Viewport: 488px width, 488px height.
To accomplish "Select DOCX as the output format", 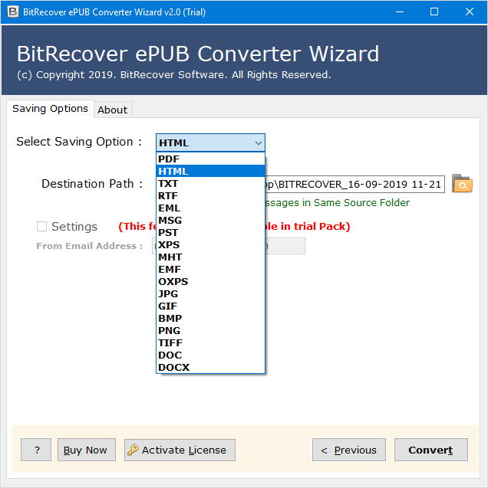I will [x=210, y=367].
